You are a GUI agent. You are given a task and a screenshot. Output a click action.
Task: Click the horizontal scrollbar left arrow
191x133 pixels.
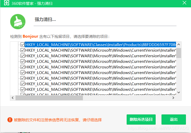click(13, 98)
